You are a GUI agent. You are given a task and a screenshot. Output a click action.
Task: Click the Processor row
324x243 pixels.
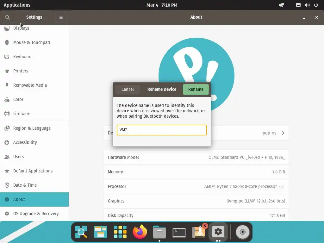pos(196,186)
